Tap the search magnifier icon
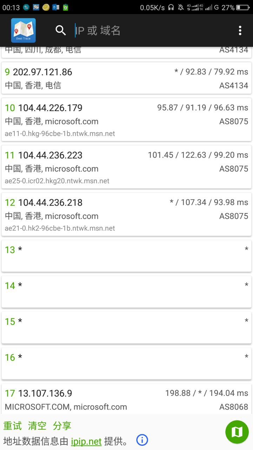253x450 pixels. [x=61, y=31]
